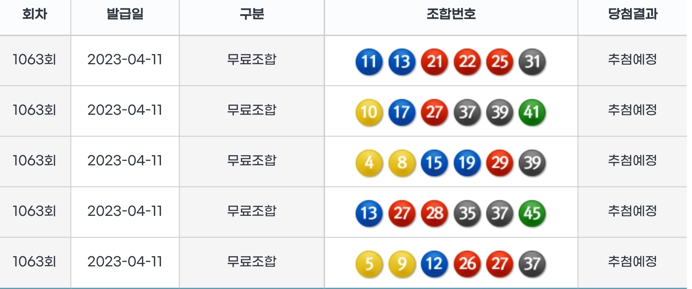The image size is (692, 289).
Task: Click the red number 26 ball
Action: click(x=467, y=264)
